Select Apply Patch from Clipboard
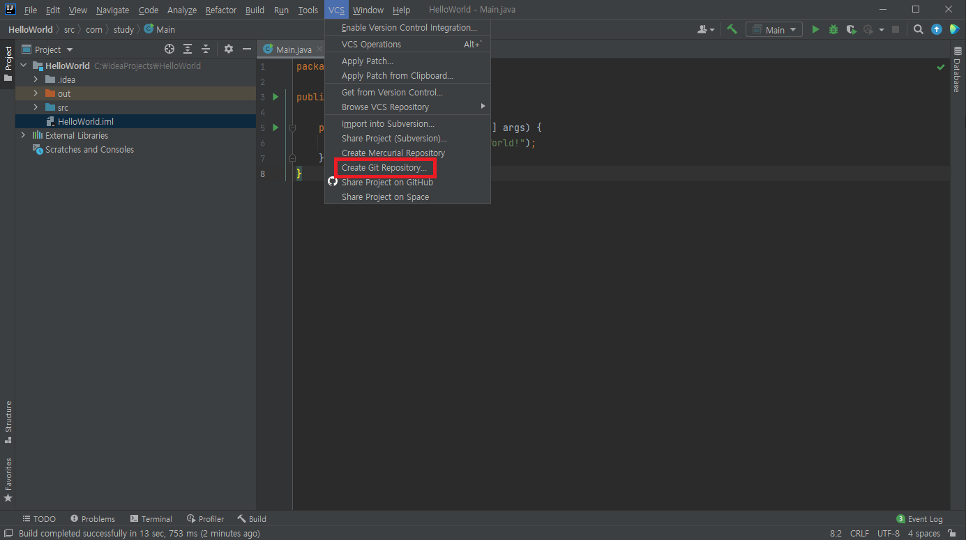The height and width of the screenshot is (540, 966). [x=408, y=75]
